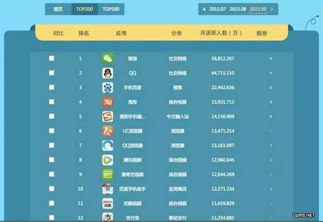Click the Tencent Video play icon

point(107,160)
